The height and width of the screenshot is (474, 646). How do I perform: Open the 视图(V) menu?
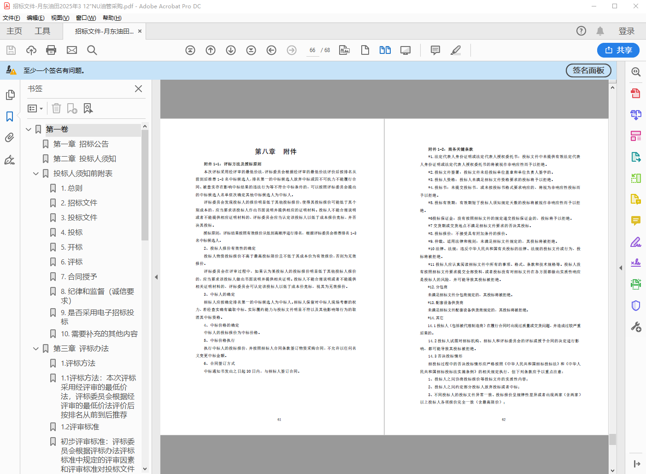coord(60,18)
